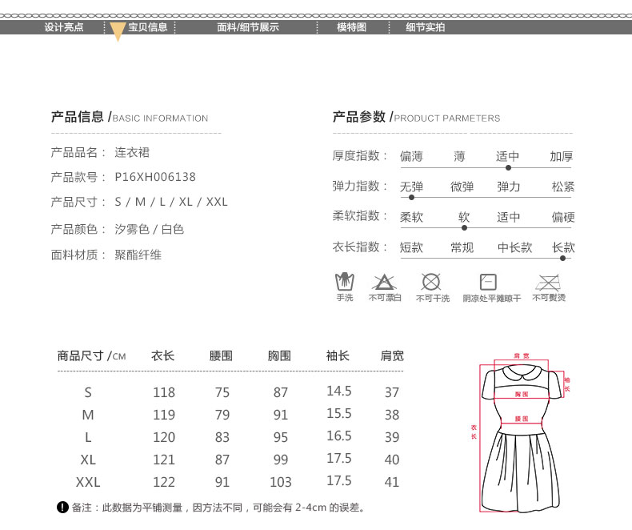
Task: Click bust value 103 in row XXL
Action: [x=281, y=482]
